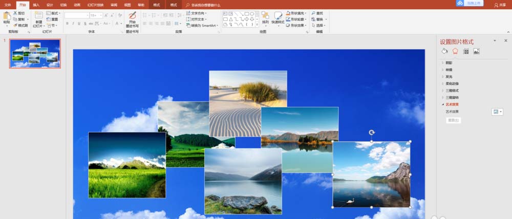Pick the right arrow shape in gallery

click(247, 19)
